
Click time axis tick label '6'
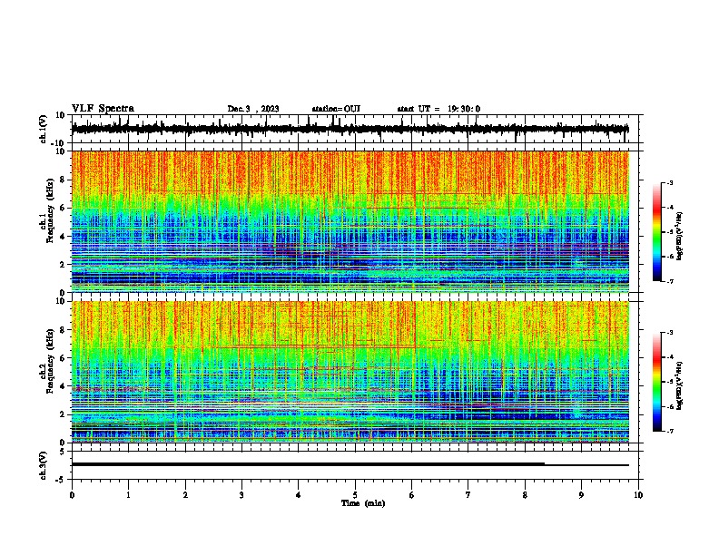point(412,495)
